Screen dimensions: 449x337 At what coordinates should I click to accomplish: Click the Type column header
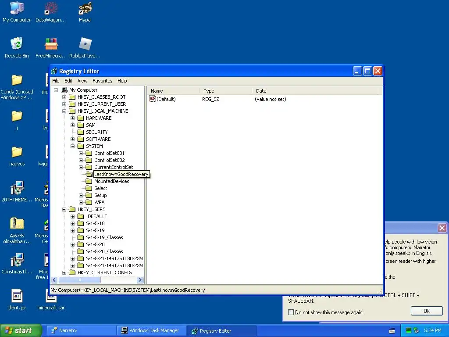(x=225, y=91)
